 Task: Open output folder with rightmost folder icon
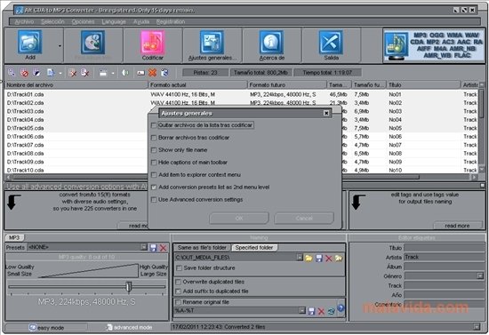click(339, 258)
